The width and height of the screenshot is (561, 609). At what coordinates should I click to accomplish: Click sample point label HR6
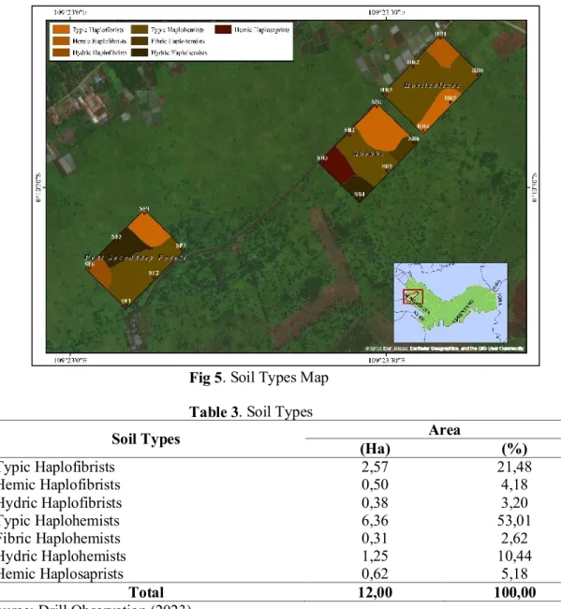pyautogui.click(x=478, y=70)
